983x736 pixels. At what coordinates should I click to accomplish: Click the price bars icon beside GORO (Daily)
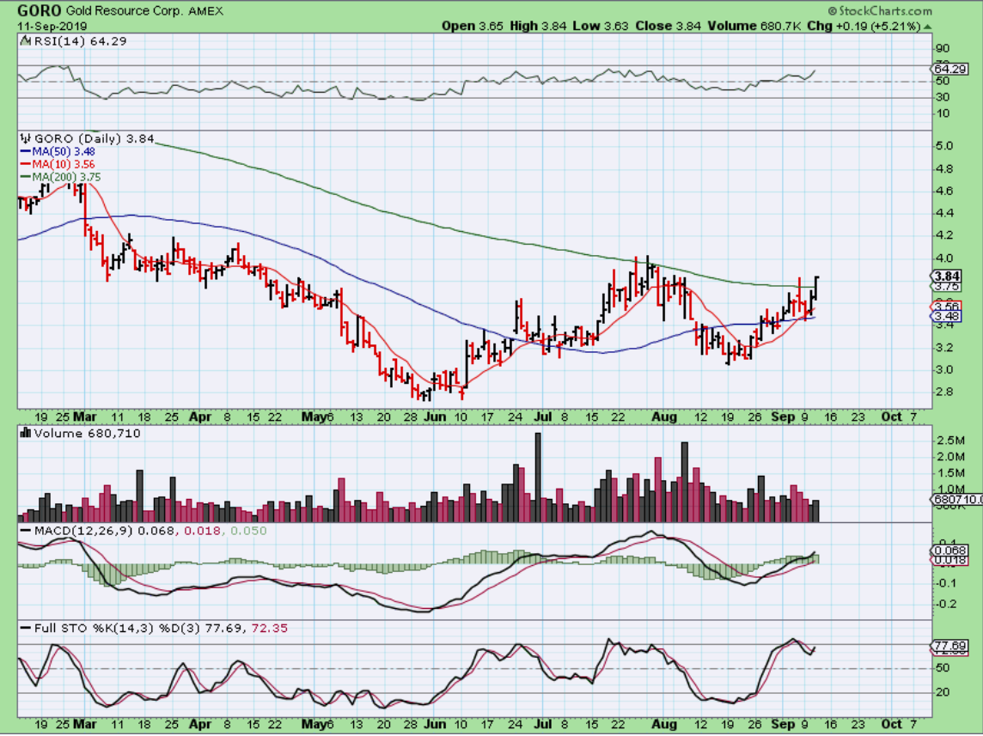[x=25, y=138]
